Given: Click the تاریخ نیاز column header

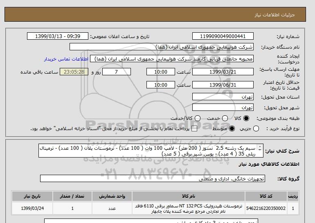Looking at the screenshot, I should (32, 196).
